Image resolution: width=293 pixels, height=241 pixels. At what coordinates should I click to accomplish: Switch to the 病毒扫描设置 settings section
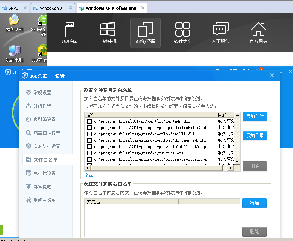pos(47,133)
